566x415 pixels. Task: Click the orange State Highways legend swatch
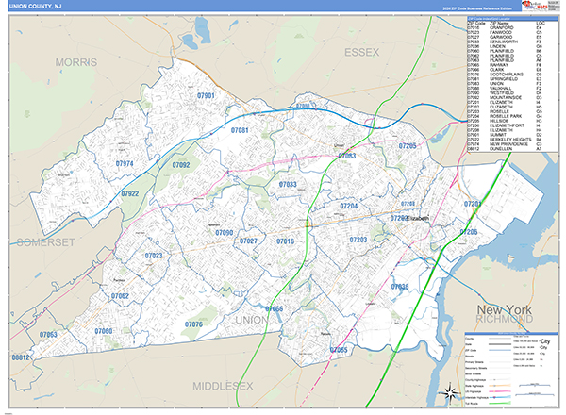[500, 386]
